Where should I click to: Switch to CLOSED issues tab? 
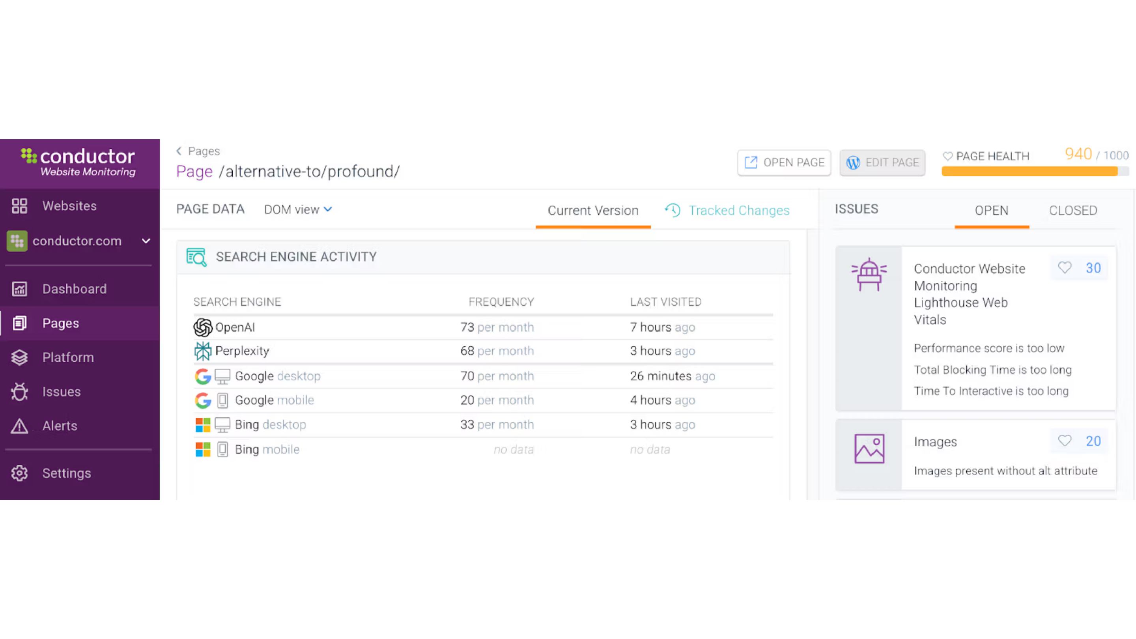click(x=1072, y=210)
